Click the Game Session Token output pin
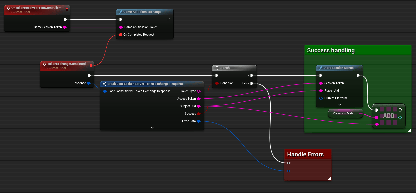 pyautogui.click(x=65, y=27)
